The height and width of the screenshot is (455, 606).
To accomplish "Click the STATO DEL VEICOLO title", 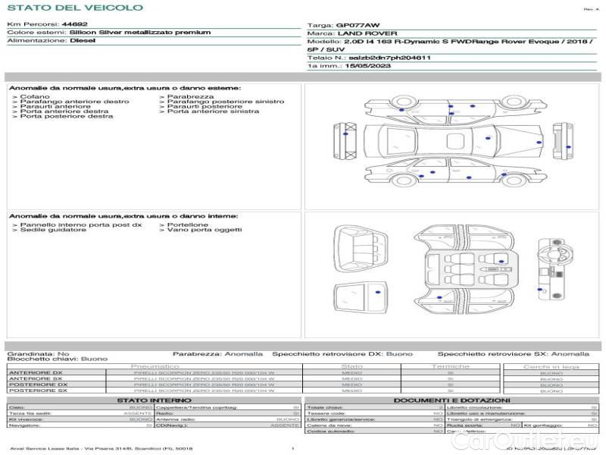I will coord(75,8).
